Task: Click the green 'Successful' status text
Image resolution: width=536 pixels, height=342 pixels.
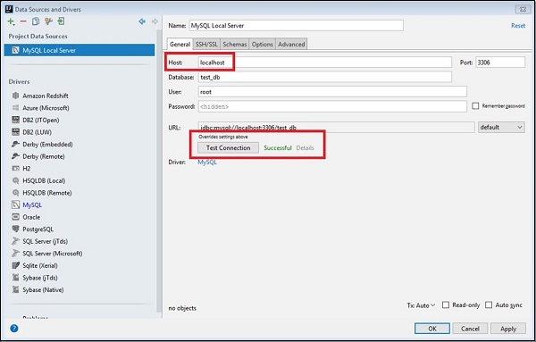Action: (x=278, y=148)
